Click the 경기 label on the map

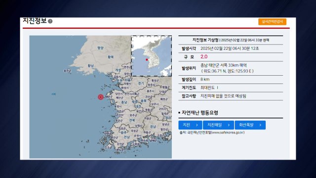(141, 84)
